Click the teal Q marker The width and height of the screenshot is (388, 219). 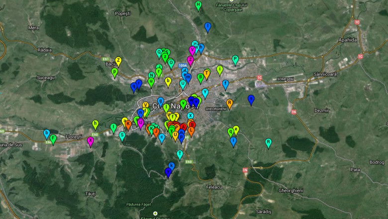point(159,53)
